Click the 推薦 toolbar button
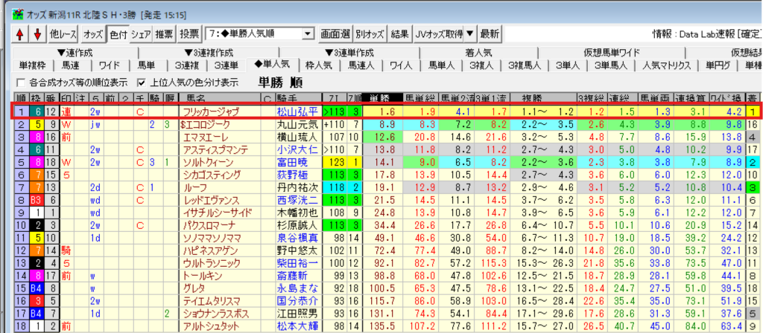 pyautogui.click(x=165, y=33)
